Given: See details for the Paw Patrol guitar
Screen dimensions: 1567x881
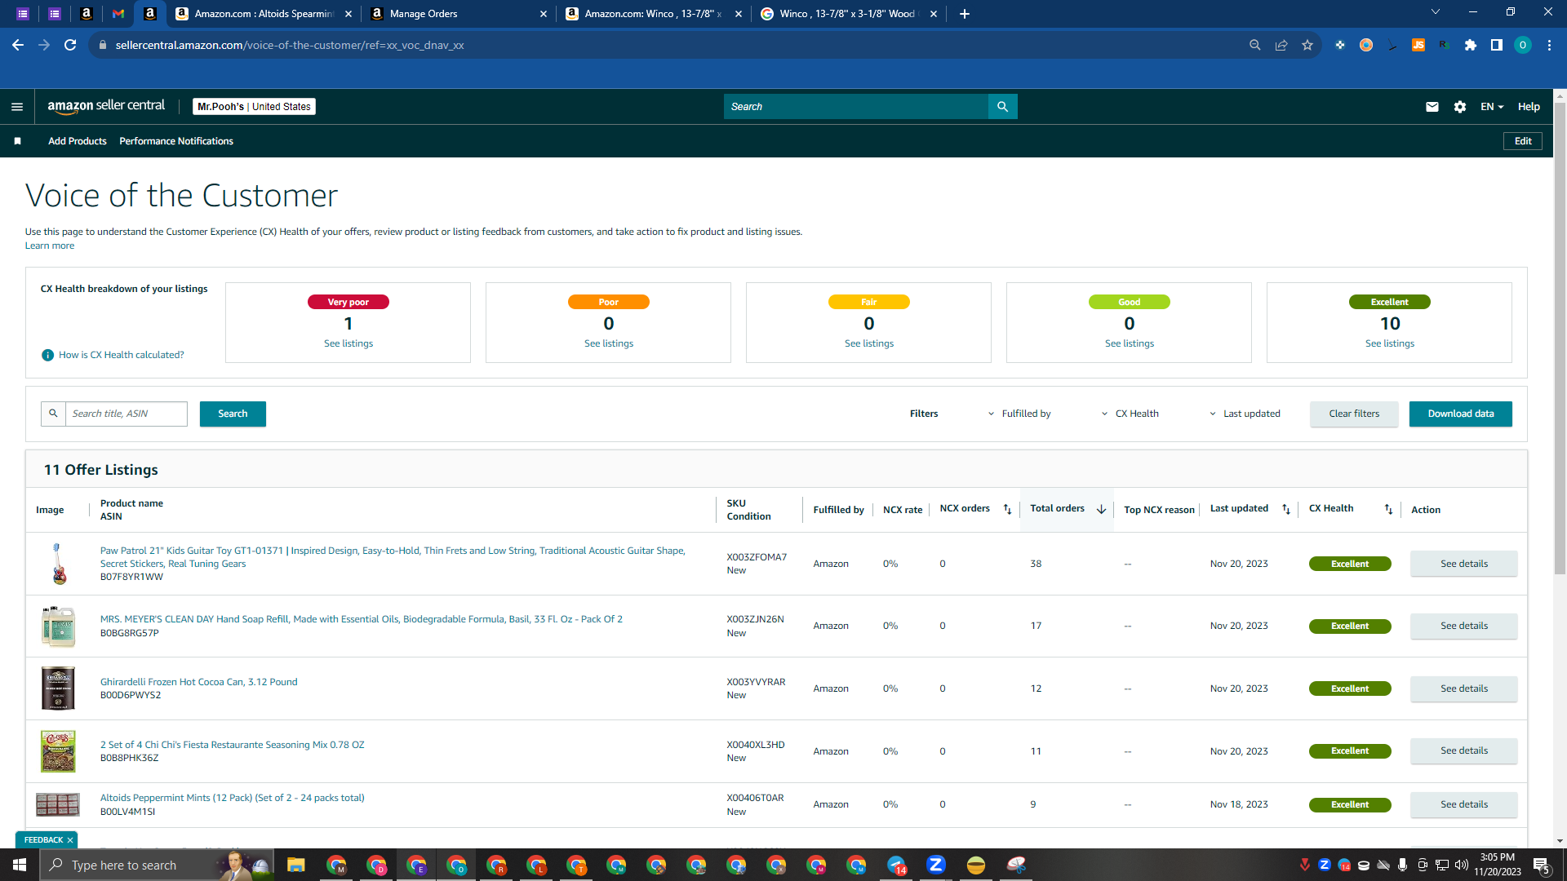Looking at the screenshot, I should point(1464,564).
